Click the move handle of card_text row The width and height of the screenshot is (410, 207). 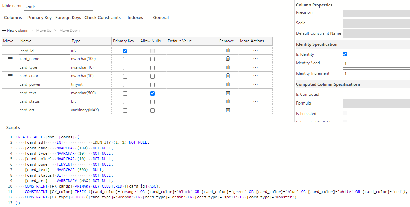click(x=10, y=93)
